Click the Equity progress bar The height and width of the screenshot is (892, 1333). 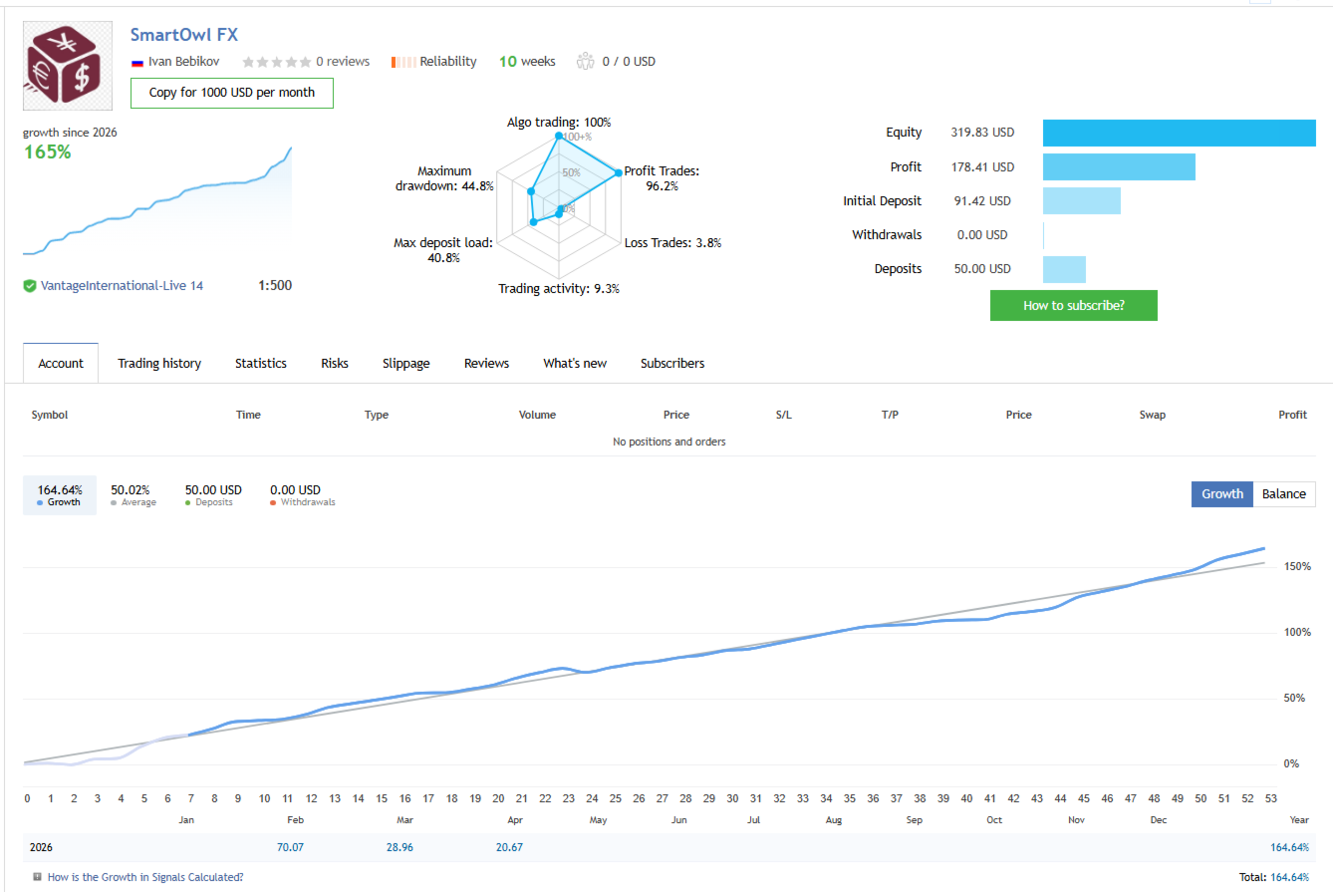[x=1179, y=132]
